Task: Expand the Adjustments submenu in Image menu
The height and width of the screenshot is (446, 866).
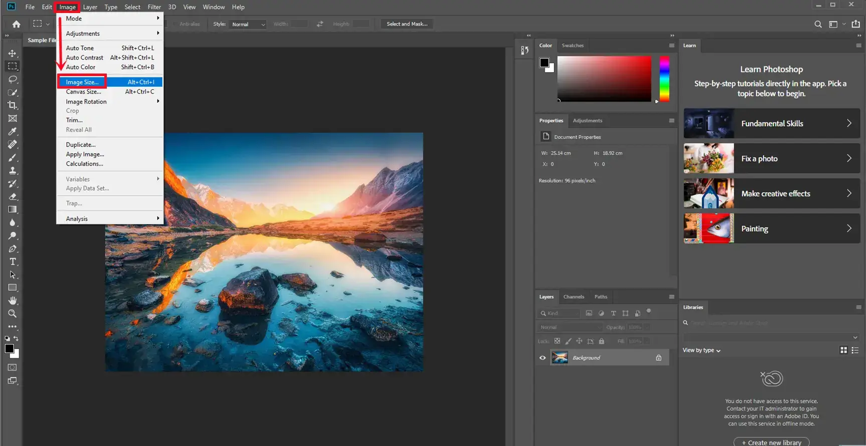Action: point(110,34)
